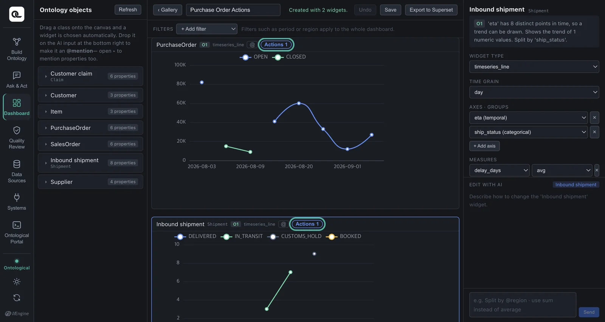Toggle OPEN series in PurchaseOrder legend

tap(254, 57)
